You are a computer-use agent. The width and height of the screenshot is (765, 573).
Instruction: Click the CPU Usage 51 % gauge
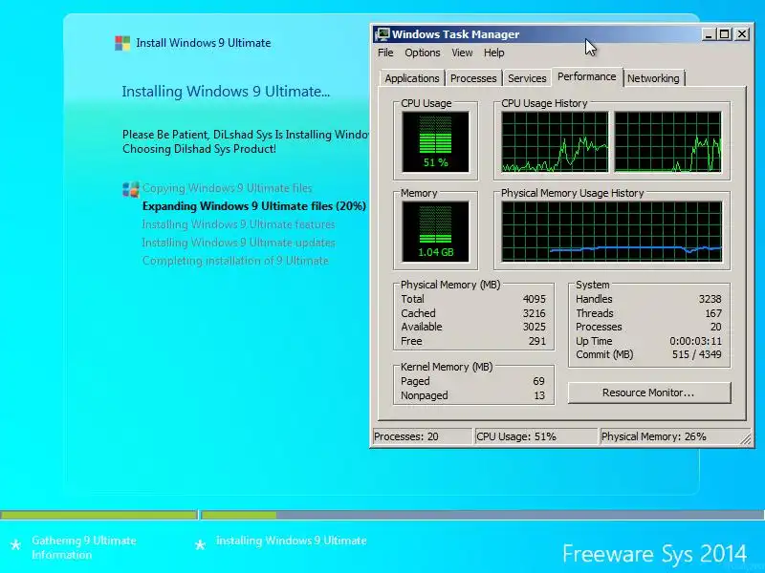tap(435, 141)
